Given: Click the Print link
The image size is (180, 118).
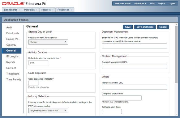Looking at the screenshot, I should (x=152, y=4).
